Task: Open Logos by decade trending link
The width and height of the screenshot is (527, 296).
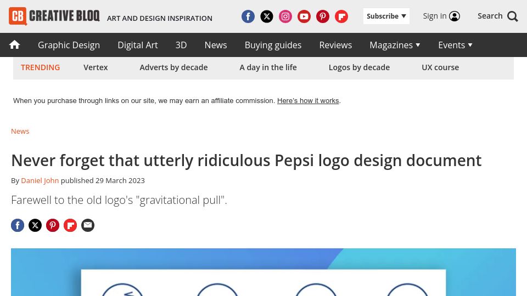Action: click(359, 67)
